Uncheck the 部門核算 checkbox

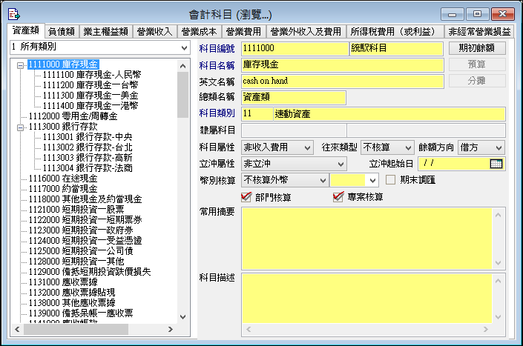247,196
